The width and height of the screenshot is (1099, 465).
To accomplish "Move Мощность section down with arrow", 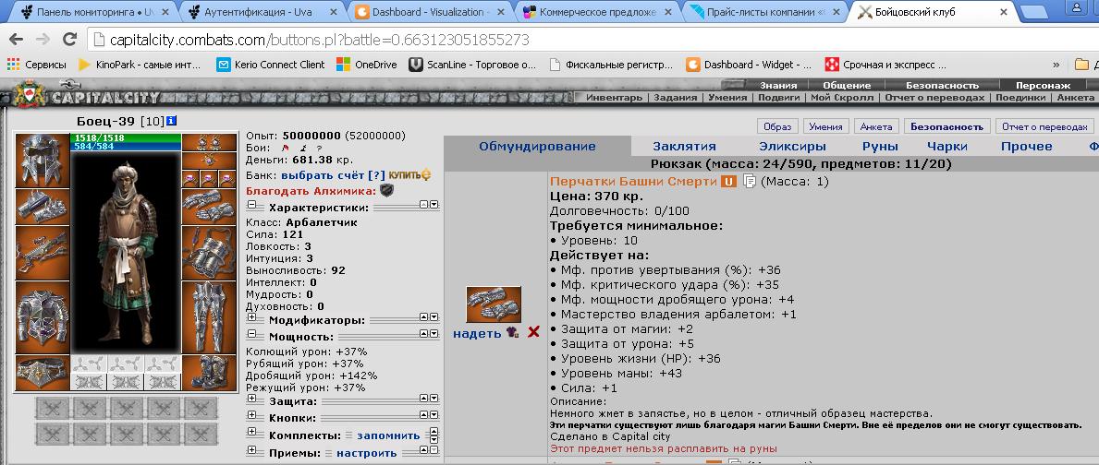I will [433, 336].
